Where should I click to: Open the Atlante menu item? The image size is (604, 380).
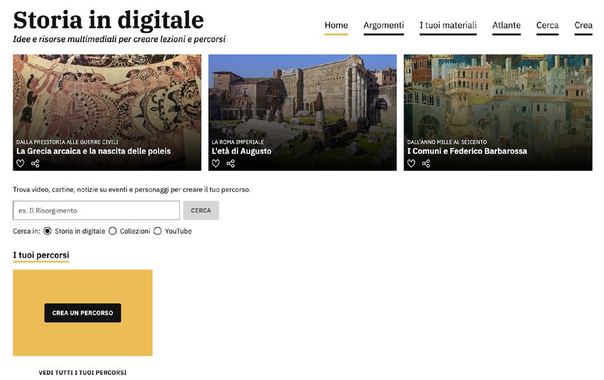(506, 25)
